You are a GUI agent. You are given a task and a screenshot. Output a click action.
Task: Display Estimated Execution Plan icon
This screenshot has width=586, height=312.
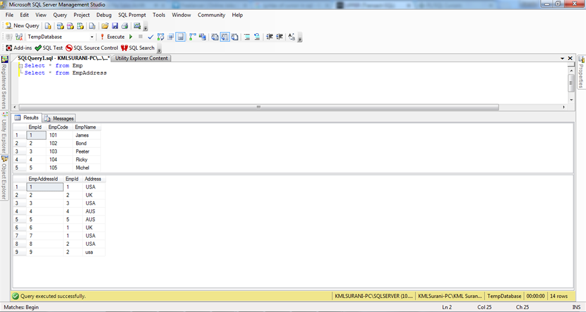point(161,37)
